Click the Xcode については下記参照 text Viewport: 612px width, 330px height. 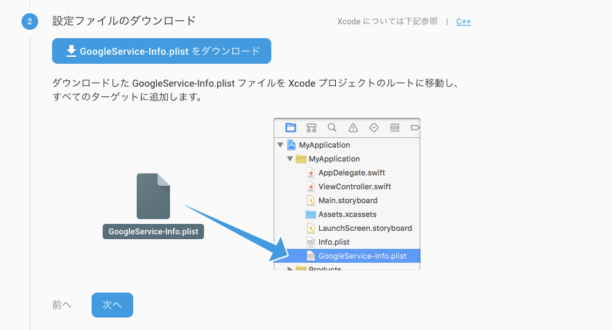point(387,21)
